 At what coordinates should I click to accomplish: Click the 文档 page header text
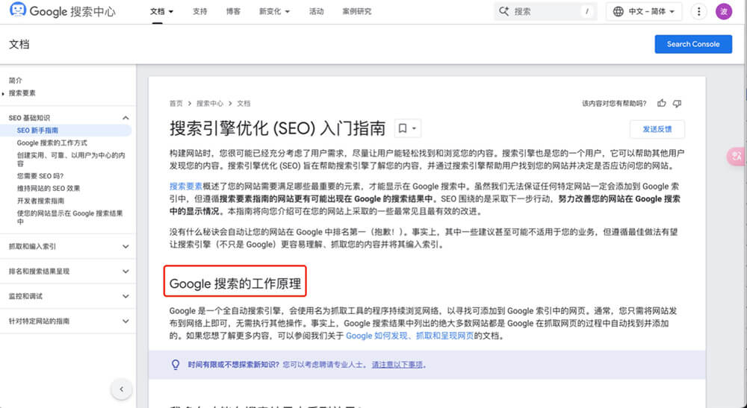pyautogui.click(x=19, y=44)
